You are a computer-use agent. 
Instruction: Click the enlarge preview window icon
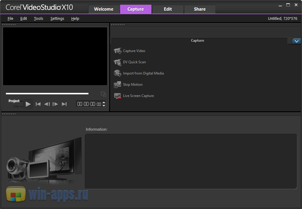click(103, 94)
